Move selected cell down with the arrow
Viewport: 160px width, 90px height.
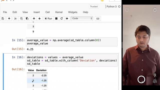39,18
